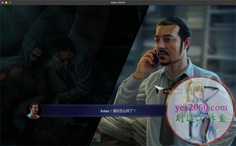Click the rolled-up sleeve of the man's shirt
The height and width of the screenshot is (146, 236).
click(131, 89)
